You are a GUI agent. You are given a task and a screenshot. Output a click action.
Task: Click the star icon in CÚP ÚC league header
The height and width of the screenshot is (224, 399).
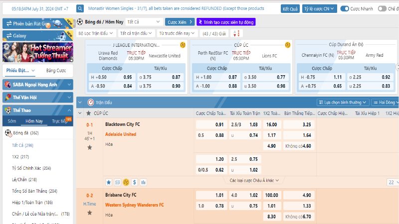click(89, 113)
